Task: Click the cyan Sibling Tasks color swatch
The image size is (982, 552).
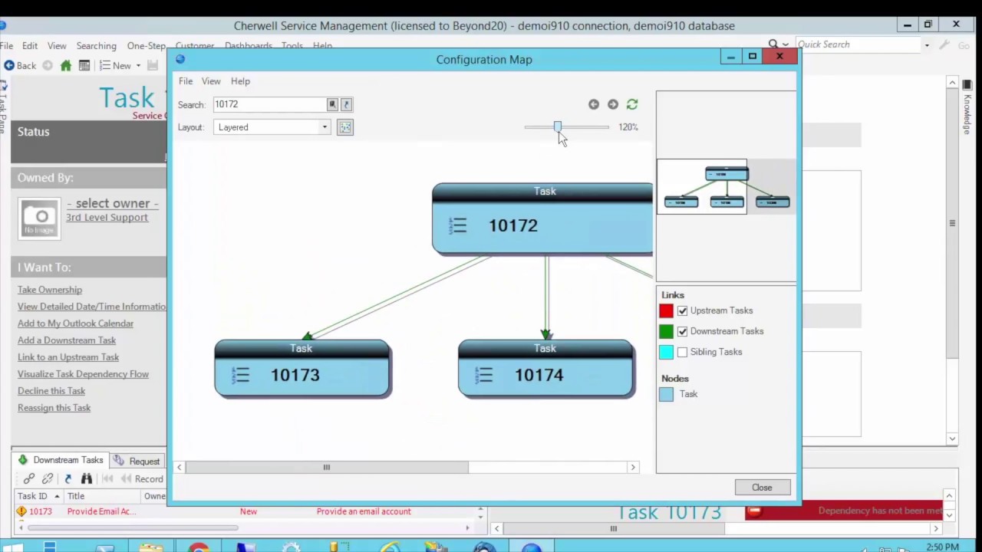Action: [x=666, y=352]
